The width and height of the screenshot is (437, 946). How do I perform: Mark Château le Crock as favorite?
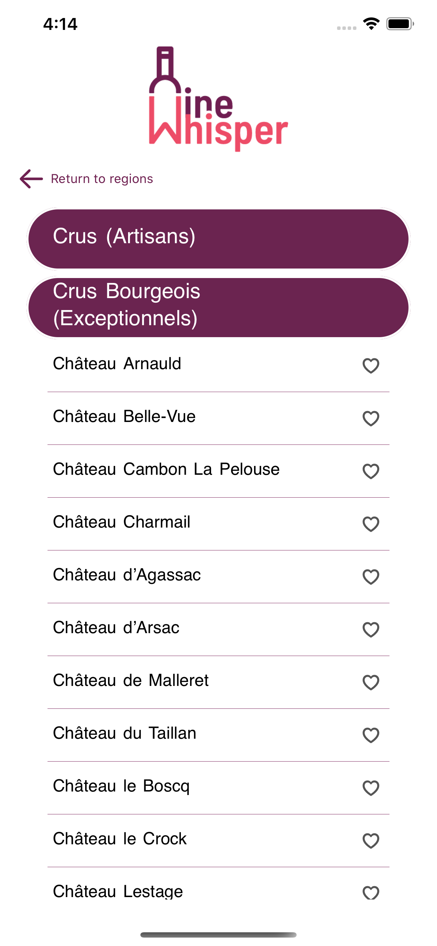point(370,841)
